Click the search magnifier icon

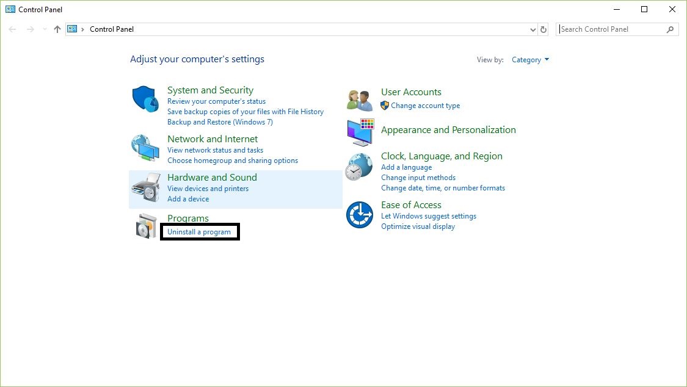tap(670, 29)
